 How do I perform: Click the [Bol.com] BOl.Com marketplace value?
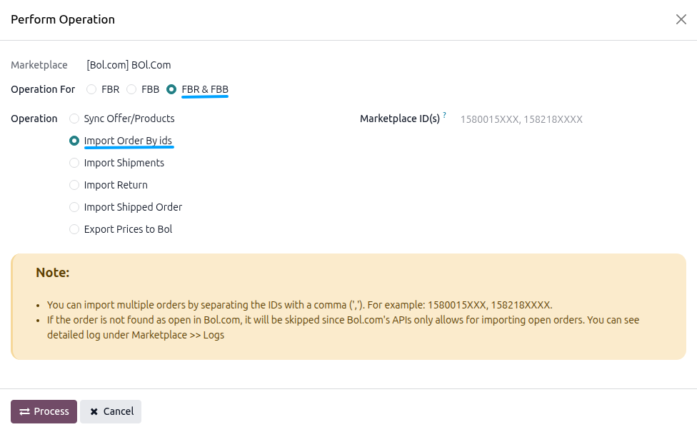tap(129, 65)
